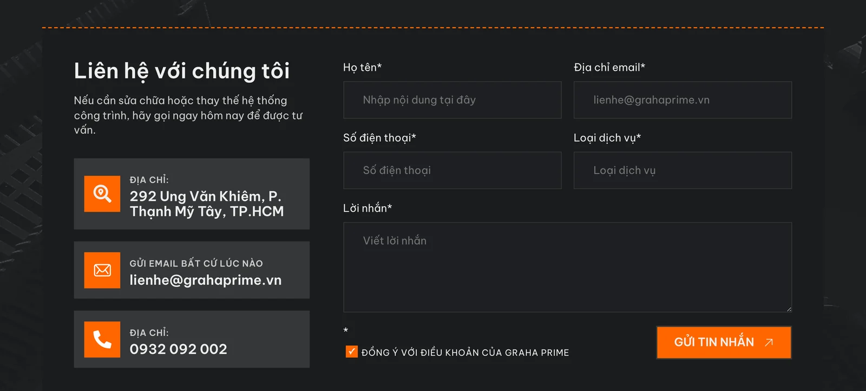Click the orange envelope email icon

coord(102,270)
